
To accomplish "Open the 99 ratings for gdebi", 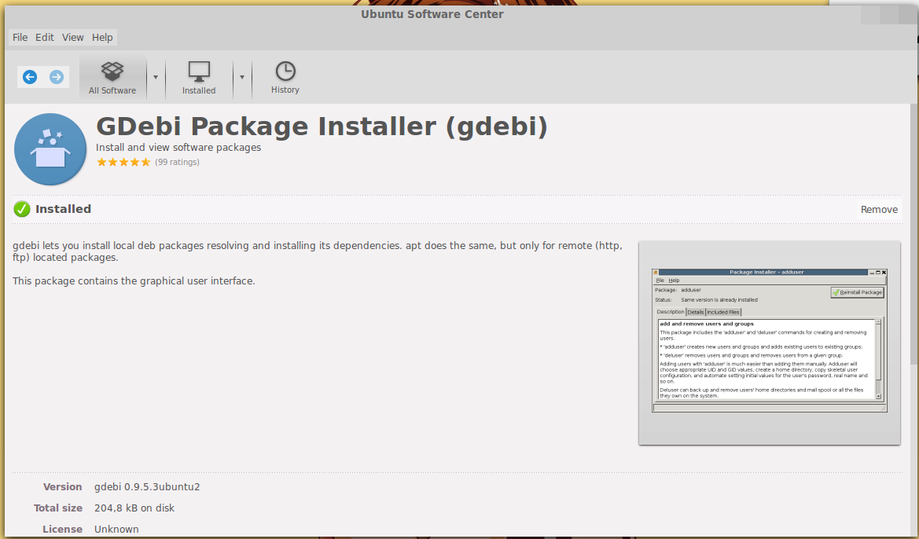I will point(177,162).
